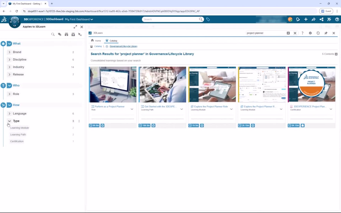Image resolution: width=341 pixels, height=213 pixels.
Task: Open the 3DEXPERIENCE compass
Action: [x=15, y=22]
